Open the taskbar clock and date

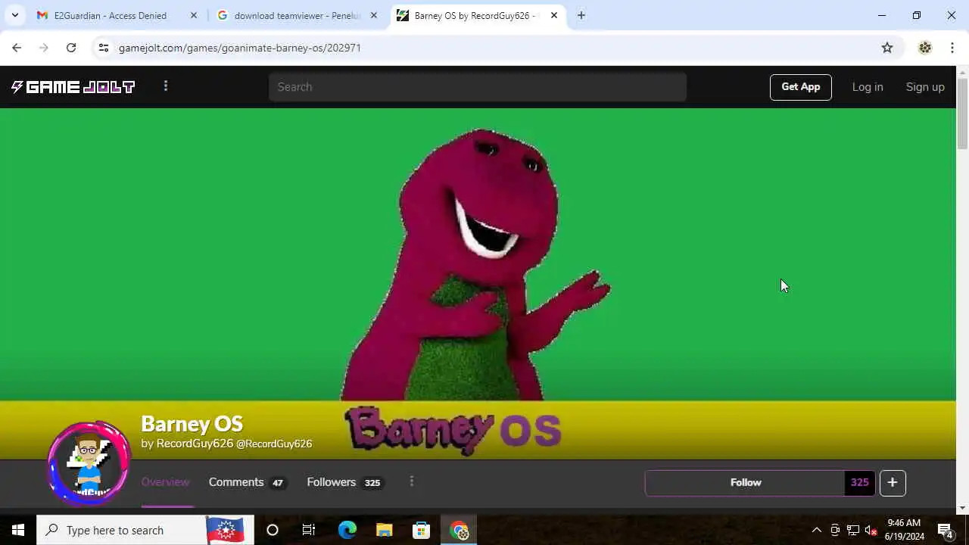click(904, 530)
